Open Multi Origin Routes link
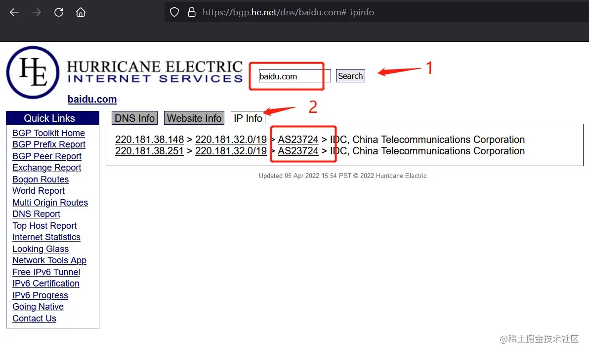This screenshot has height=354, width=589. (50, 203)
